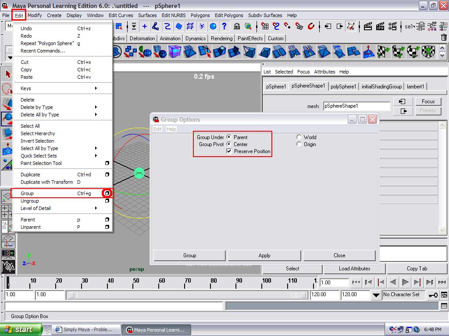Screen dimensions: 449x336
Task: Click the play forwards button
Action: pyautogui.click(x=405, y=282)
